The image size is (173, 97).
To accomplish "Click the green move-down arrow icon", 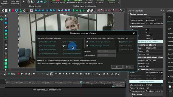I will pyautogui.click(x=77, y=11).
